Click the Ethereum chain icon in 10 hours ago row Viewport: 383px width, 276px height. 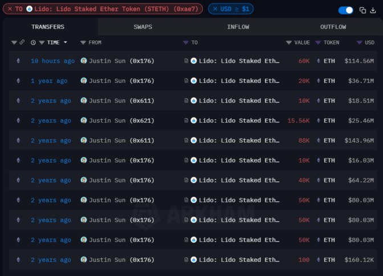tap(18, 61)
